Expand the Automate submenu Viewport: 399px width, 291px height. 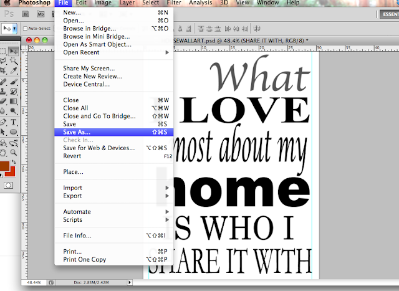(77, 212)
